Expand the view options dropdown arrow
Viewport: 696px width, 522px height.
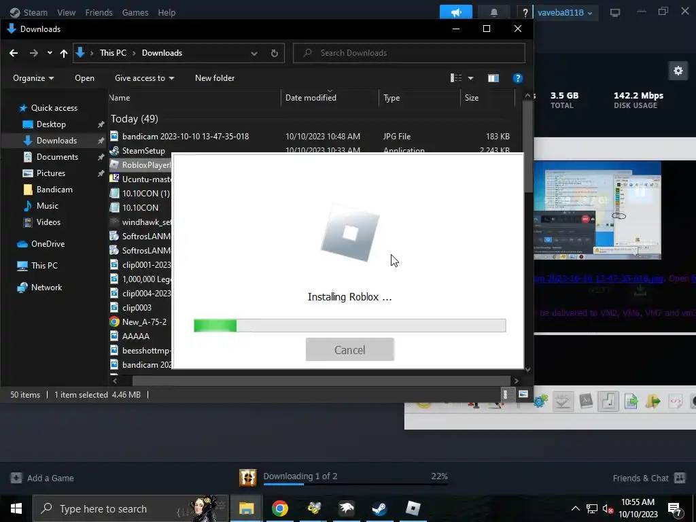tap(470, 79)
